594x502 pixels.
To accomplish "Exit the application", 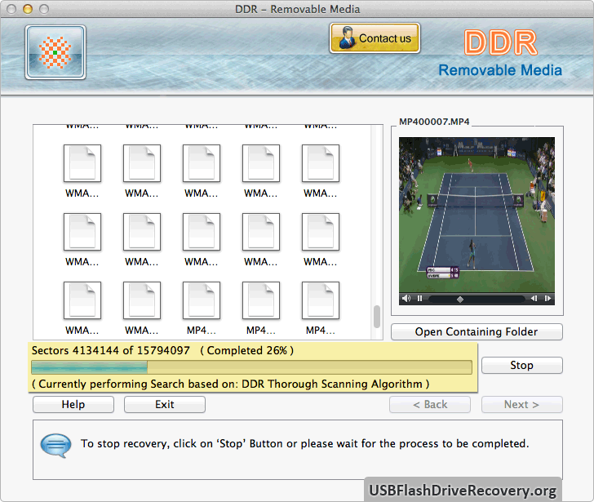I will point(165,404).
